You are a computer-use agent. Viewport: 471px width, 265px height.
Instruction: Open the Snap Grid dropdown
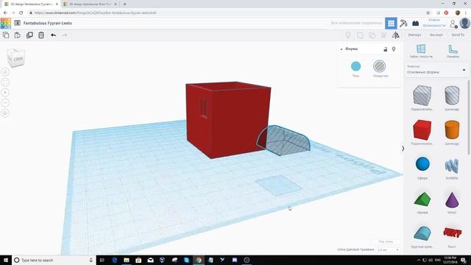tap(388, 250)
